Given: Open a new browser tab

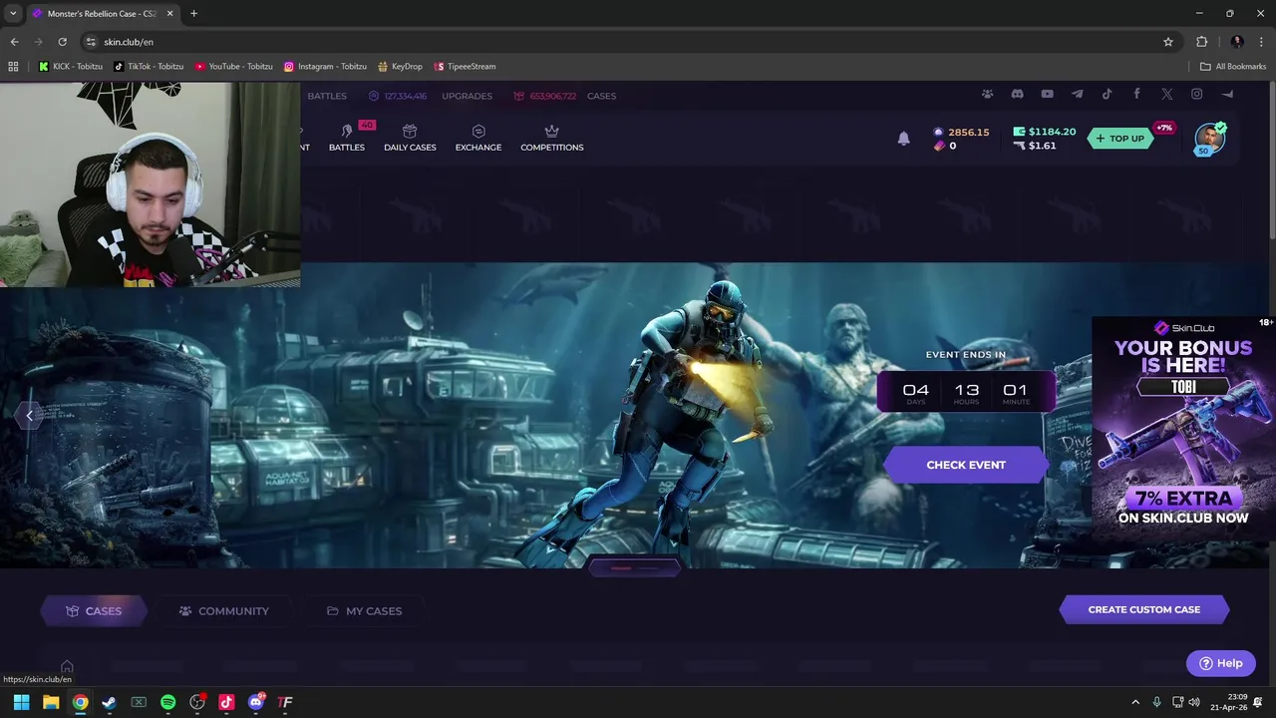Looking at the screenshot, I should click(x=193, y=14).
